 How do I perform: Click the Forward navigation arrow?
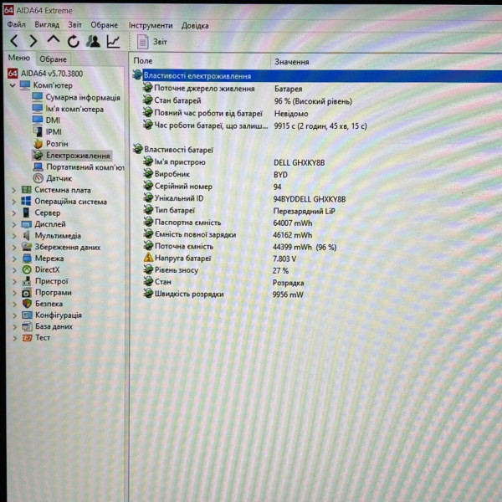pos(33,41)
